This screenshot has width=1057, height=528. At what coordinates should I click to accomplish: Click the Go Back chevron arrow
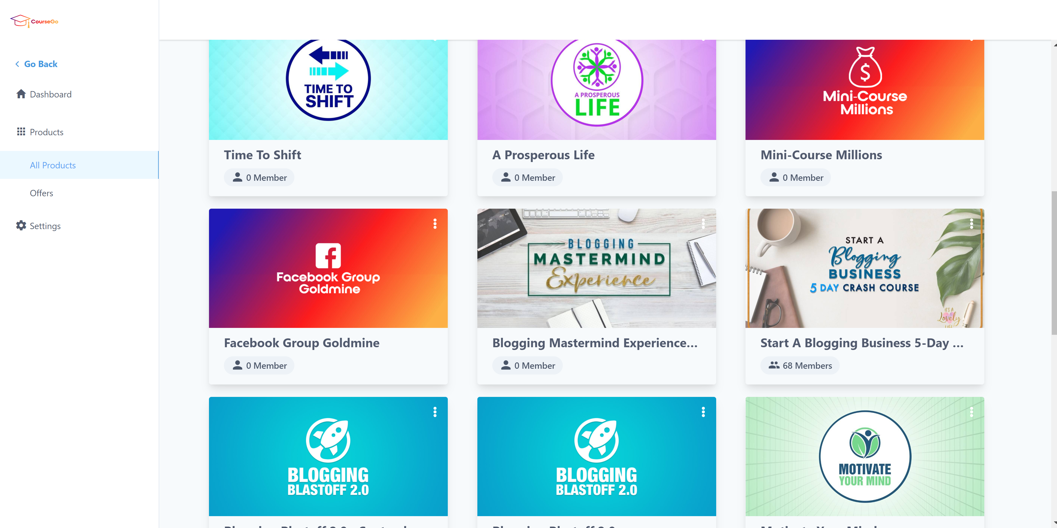pos(17,64)
